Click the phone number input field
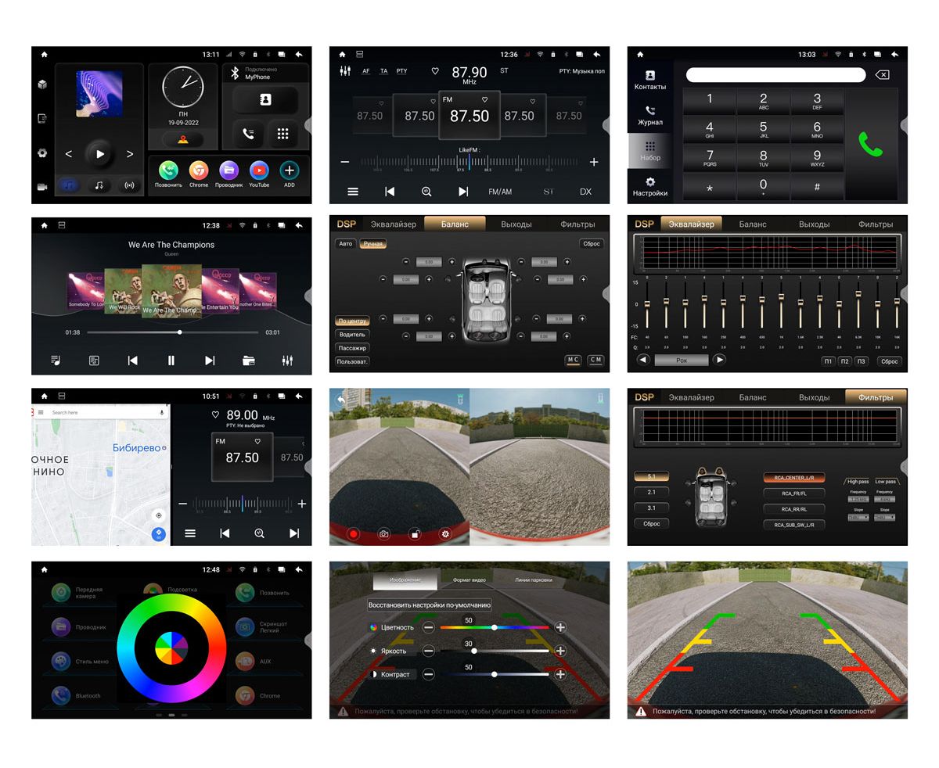This screenshot has width=939, height=768. [x=775, y=75]
